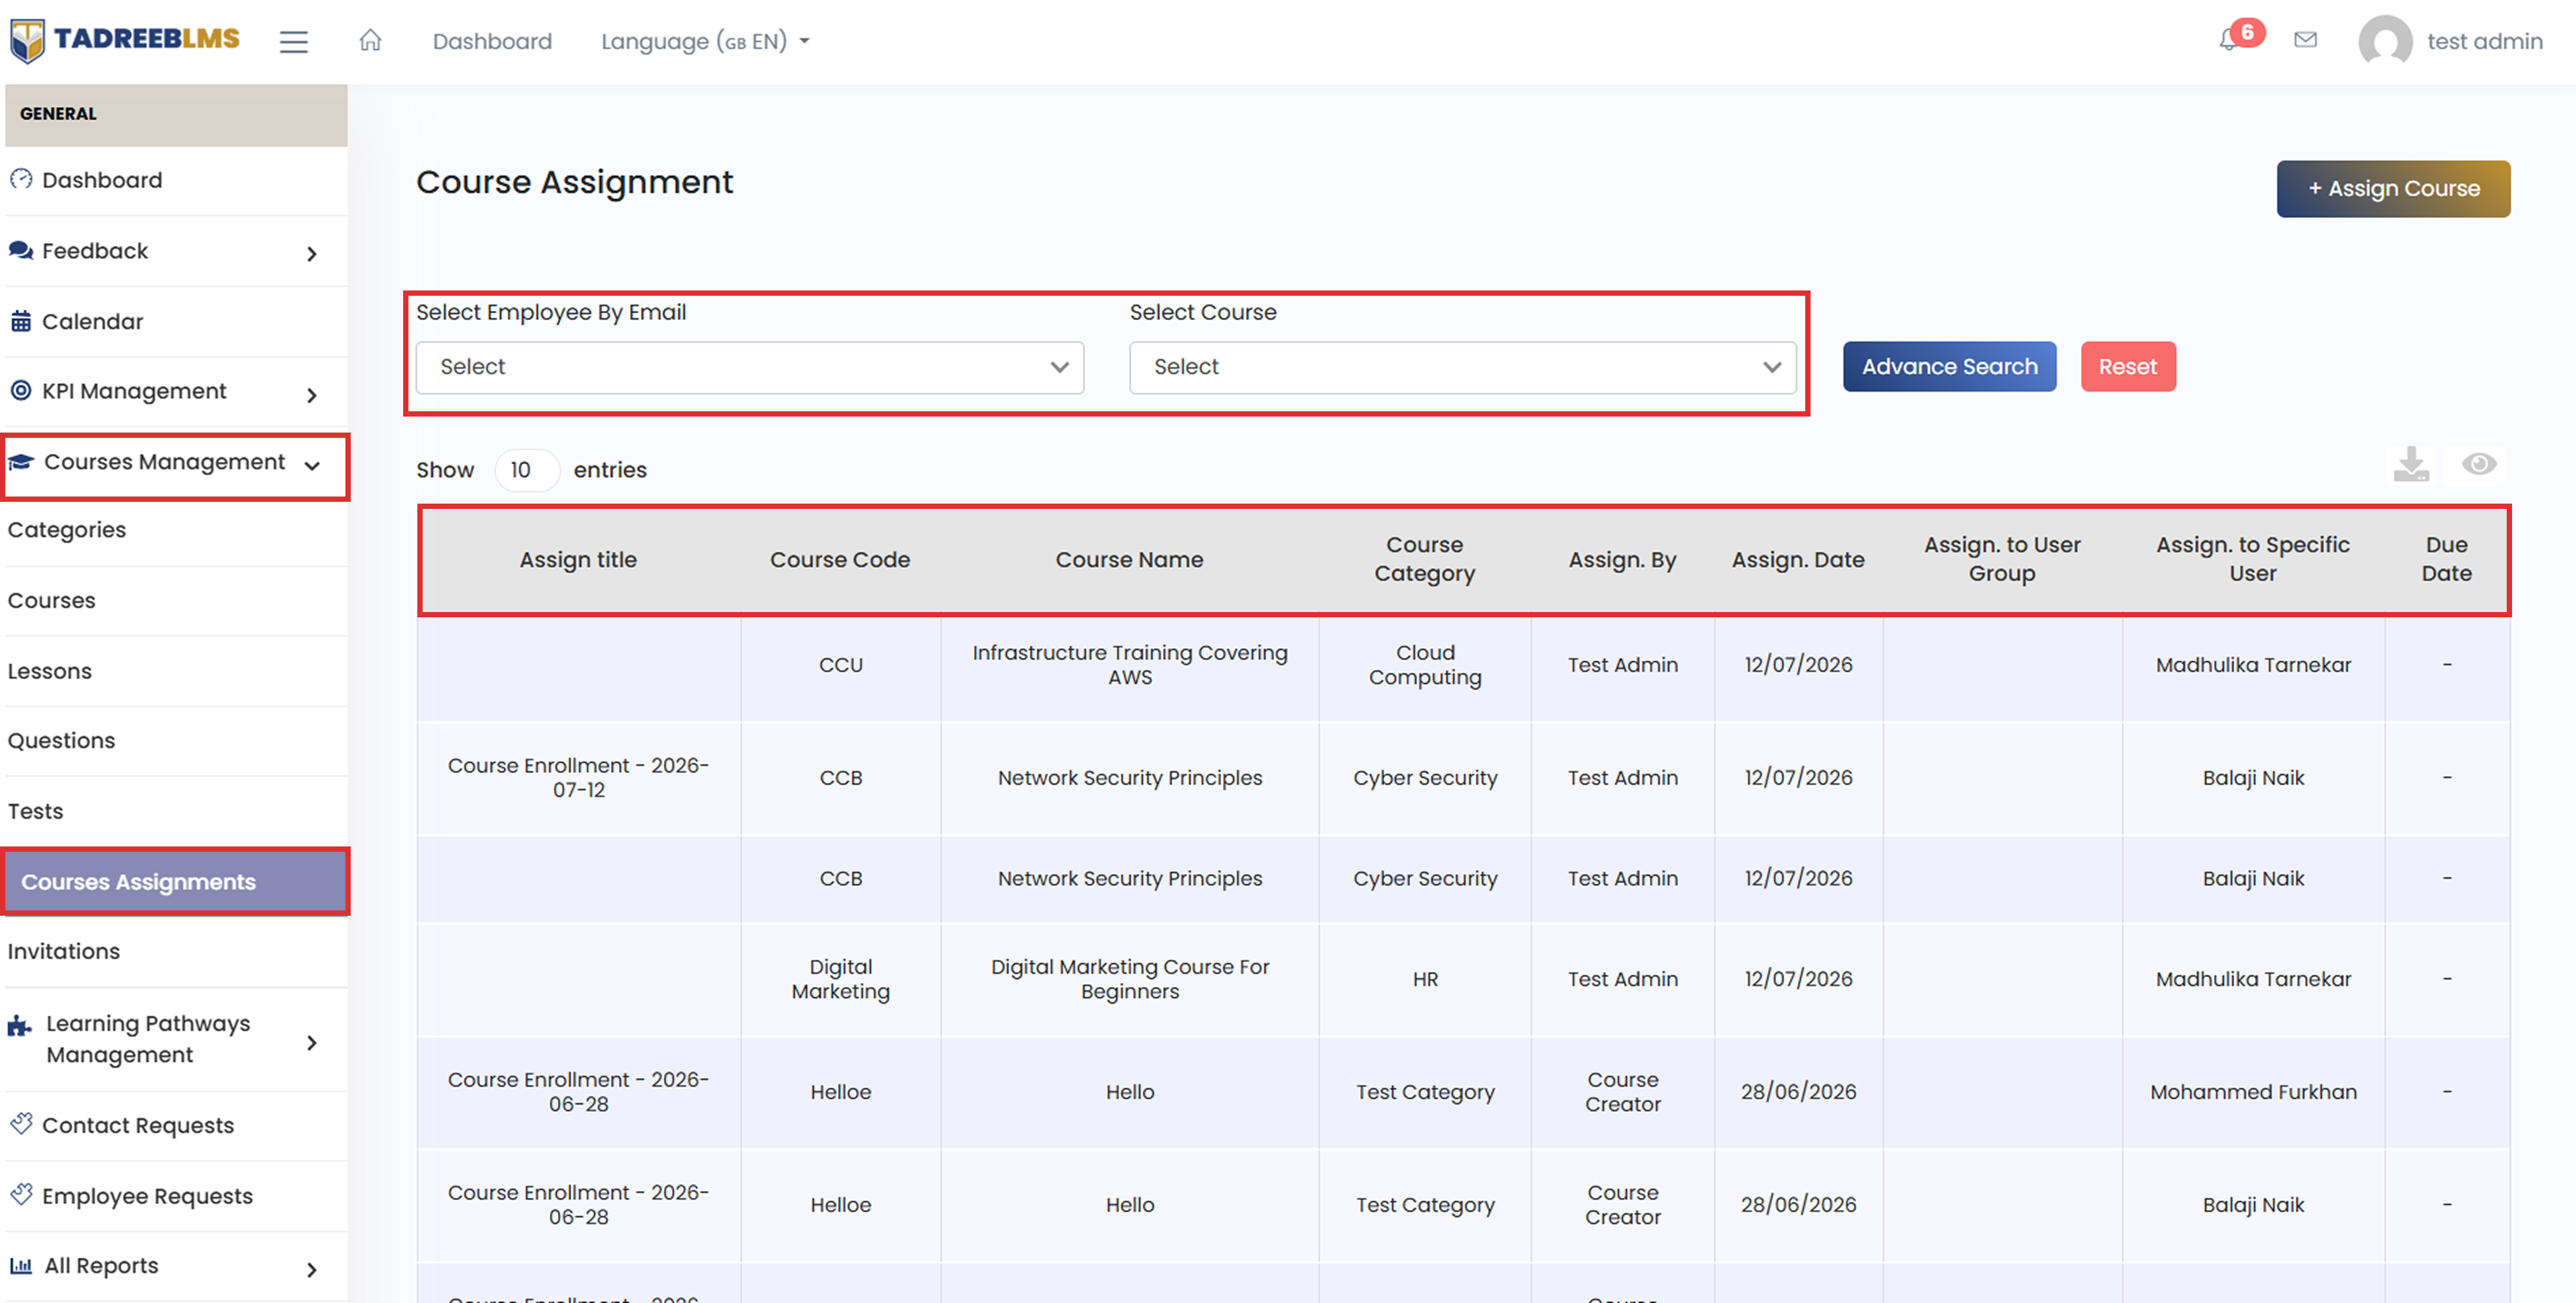Sort by Assign. to User Group header
The width and height of the screenshot is (2576, 1303).
point(2002,559)
